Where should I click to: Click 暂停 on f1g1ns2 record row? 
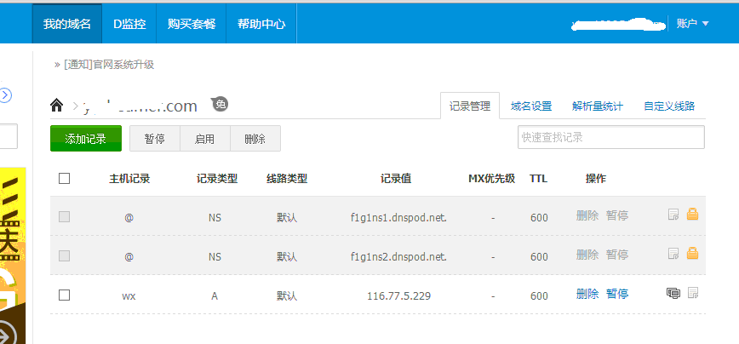617,255
